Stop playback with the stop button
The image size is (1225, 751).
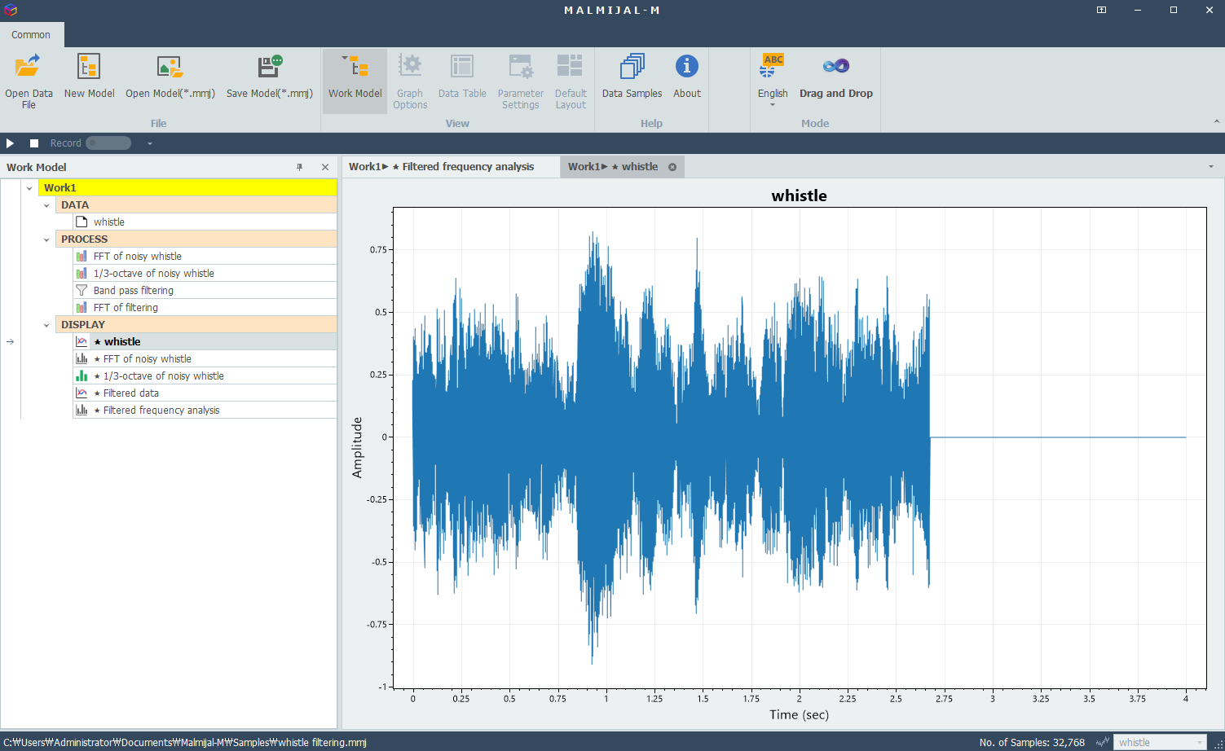click(34, 143)
